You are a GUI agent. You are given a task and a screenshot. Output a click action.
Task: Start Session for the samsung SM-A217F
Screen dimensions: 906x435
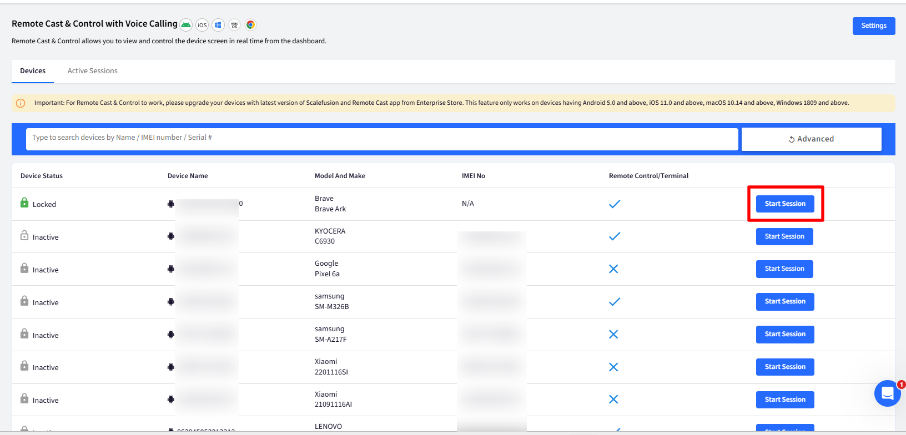click(785, 334)
